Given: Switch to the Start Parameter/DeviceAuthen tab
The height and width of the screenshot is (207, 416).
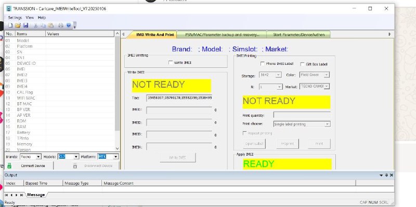Looking at the screenshot, I should click(x=298, y=35).
